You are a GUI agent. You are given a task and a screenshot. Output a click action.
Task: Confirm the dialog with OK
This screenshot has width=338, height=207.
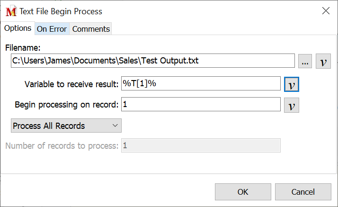point(243,192)
